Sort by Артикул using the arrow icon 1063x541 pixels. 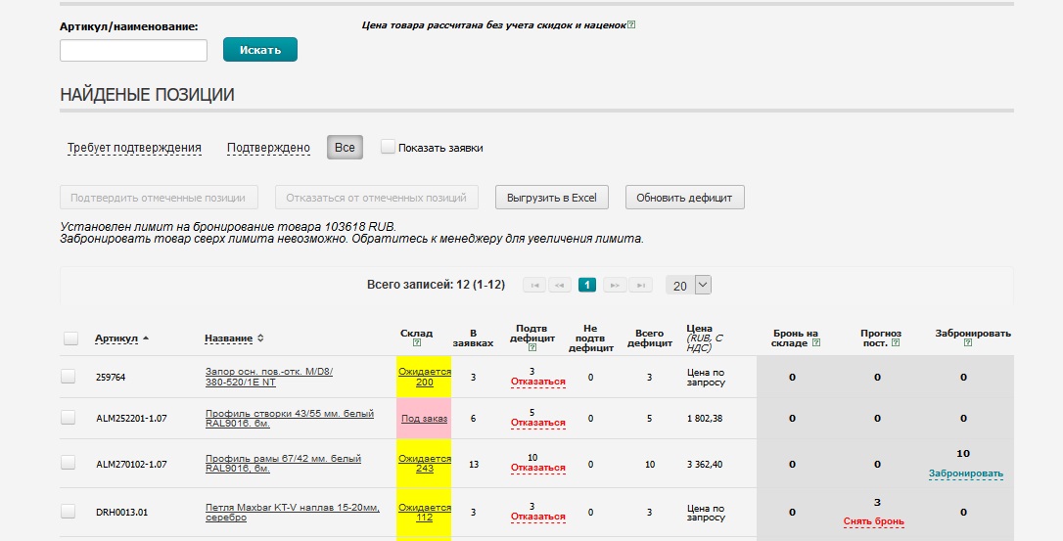pyautogui.click(x=146, y=338)
